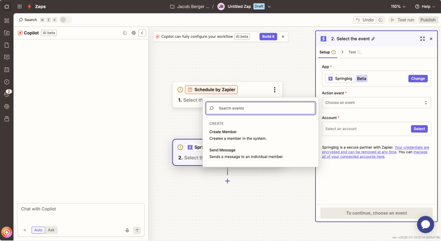Start a Test run
441x241 pixels.
click(x=403, y=20)
